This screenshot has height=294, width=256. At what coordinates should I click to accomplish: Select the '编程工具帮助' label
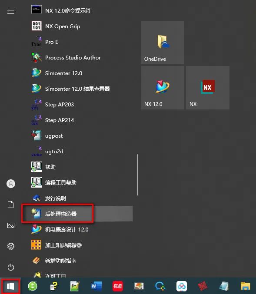60,183
